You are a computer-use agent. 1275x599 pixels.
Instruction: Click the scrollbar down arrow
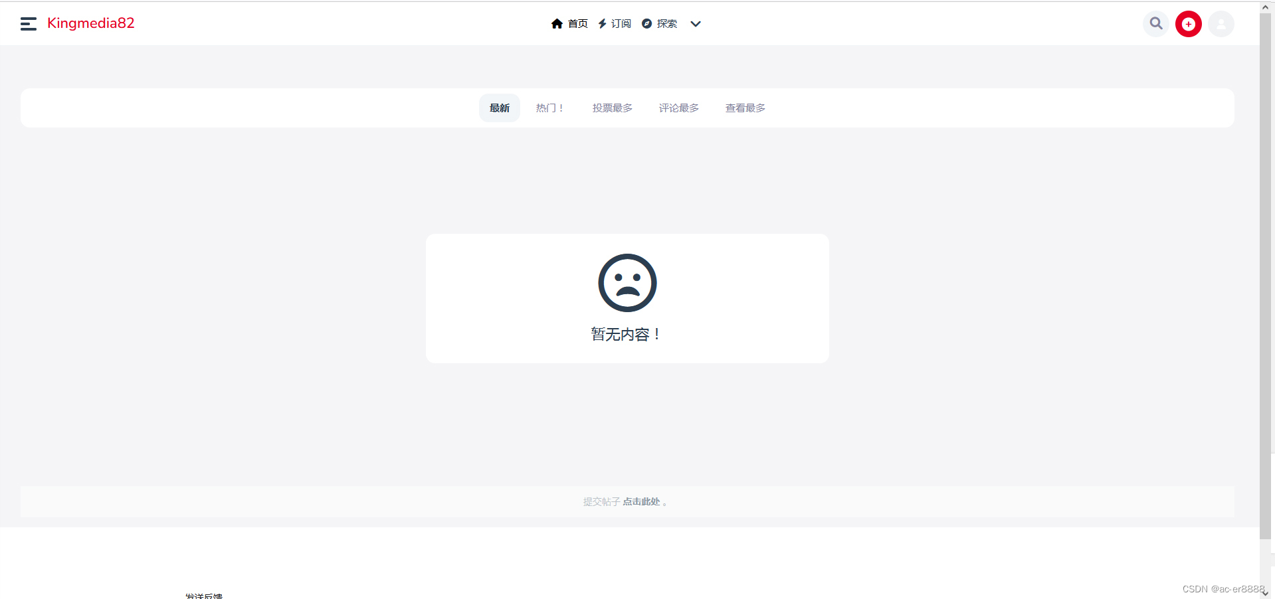click(x=1266, y=593)
